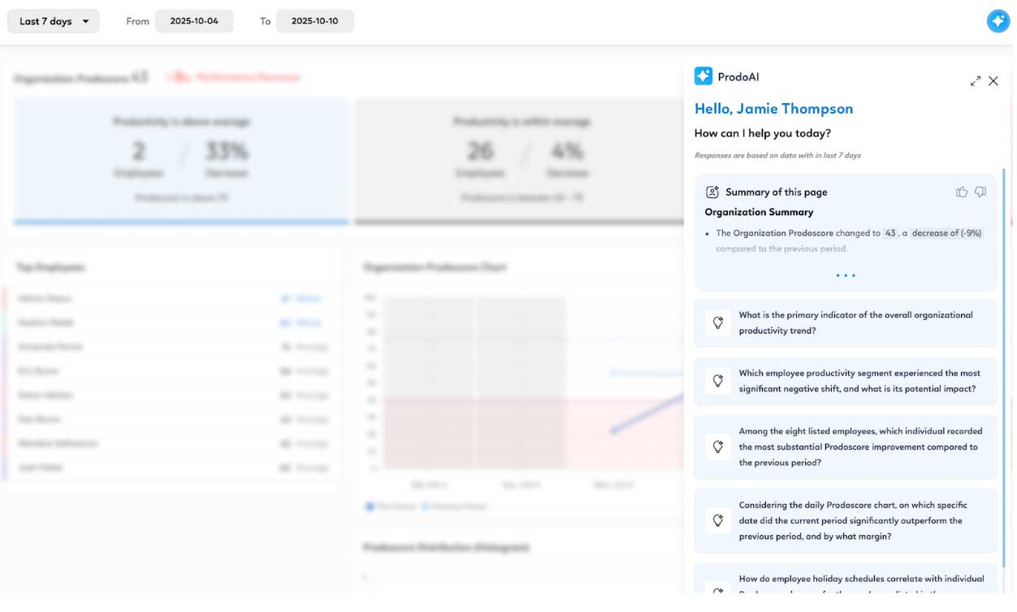Screen dimensions: 1017x612
Task: Close the ProdoAI assistant panel
Action: coord(993,81)
